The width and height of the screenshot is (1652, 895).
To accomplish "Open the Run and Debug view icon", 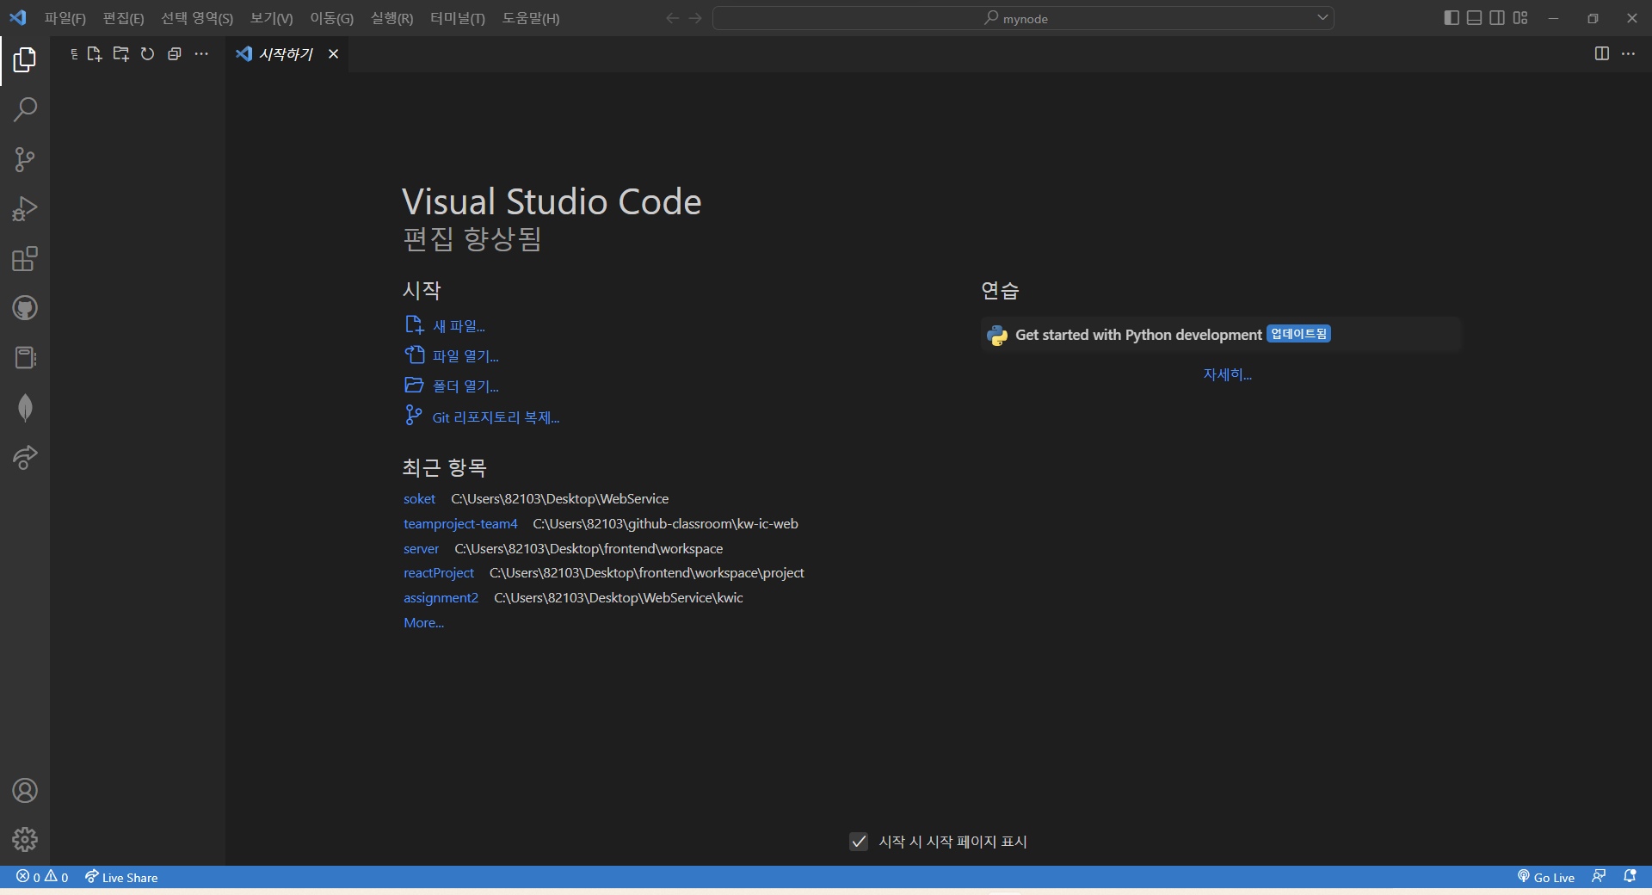I will (x=25, y=209).
